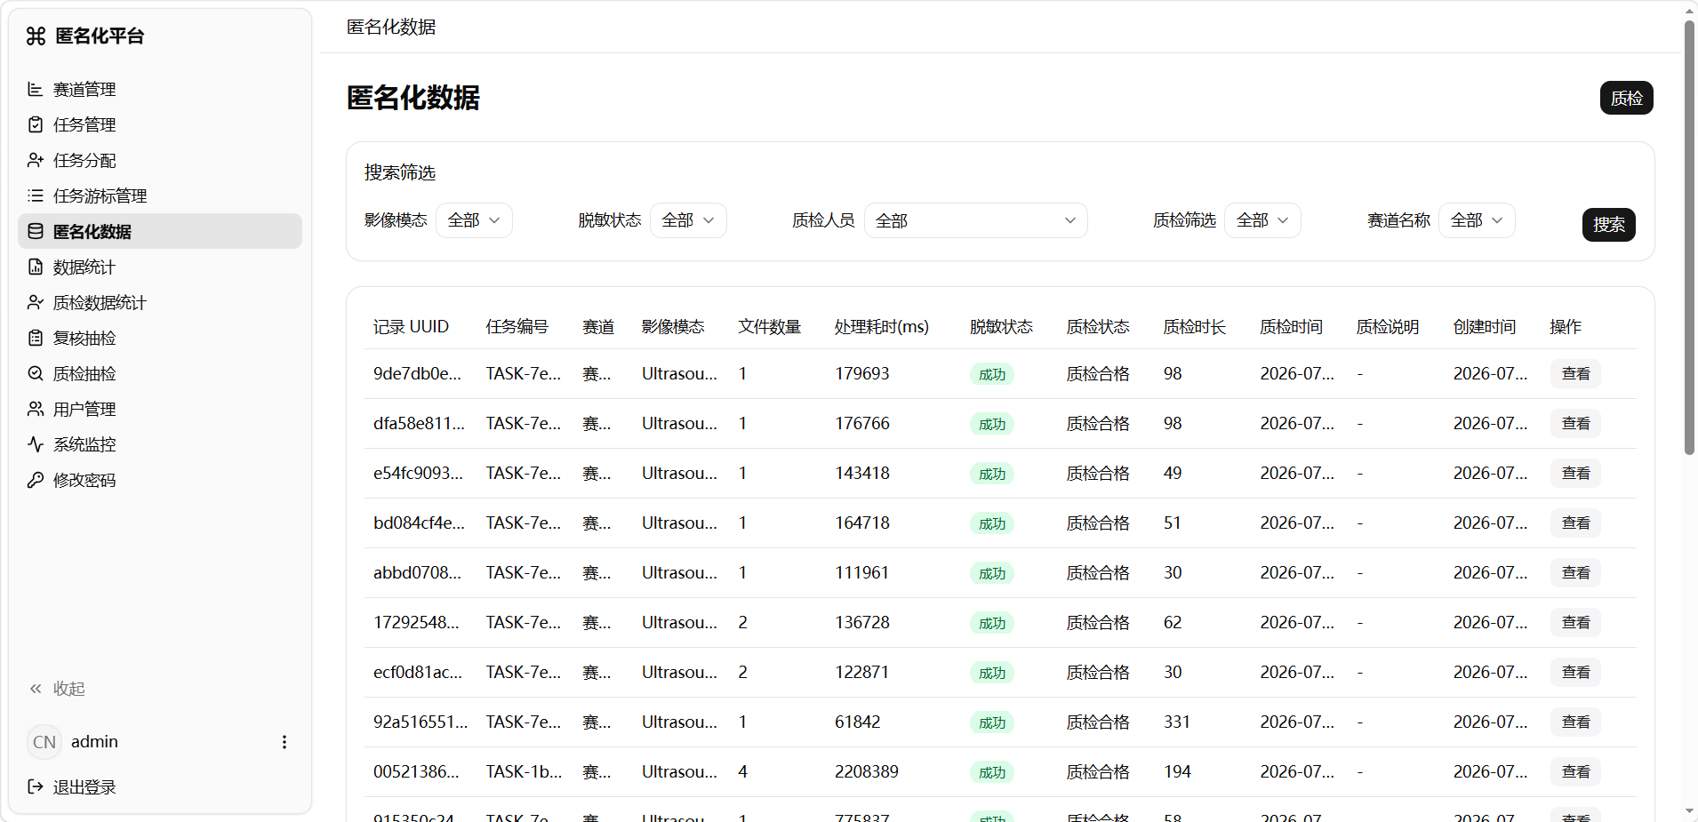The height and width of the screenshot is (822, 1698).
Task: Click the 赛道管理 sidebar icon
Action: (36, 89)
